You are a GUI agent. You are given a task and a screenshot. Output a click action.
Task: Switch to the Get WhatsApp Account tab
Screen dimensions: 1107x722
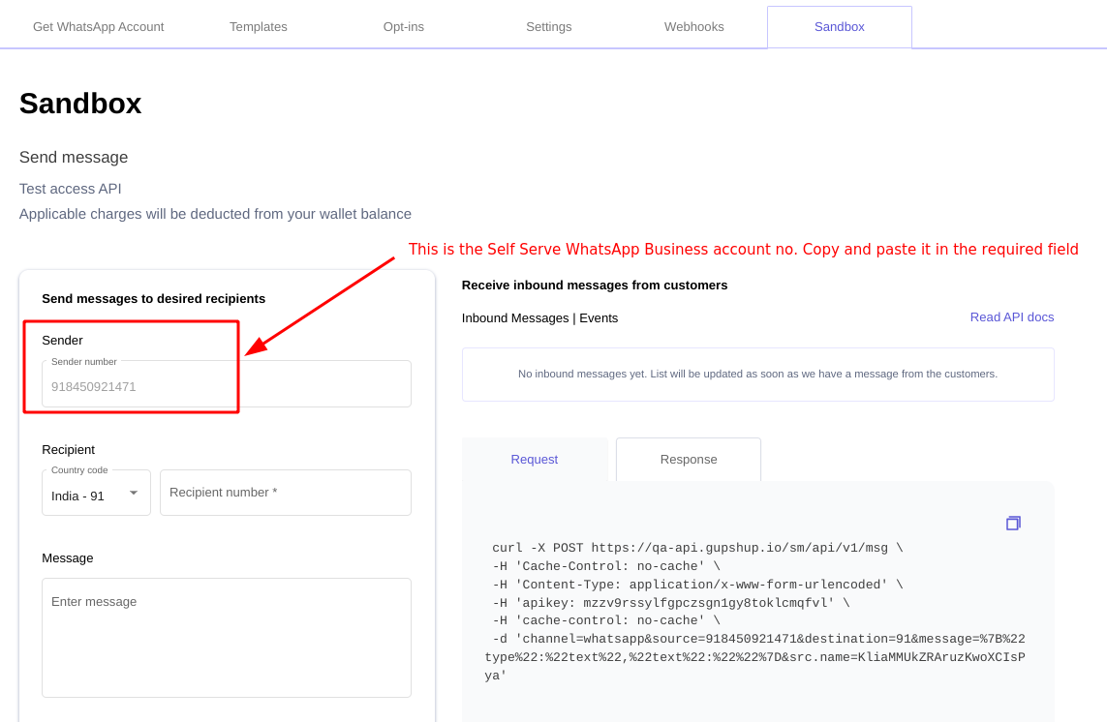(x=98, y=27)
